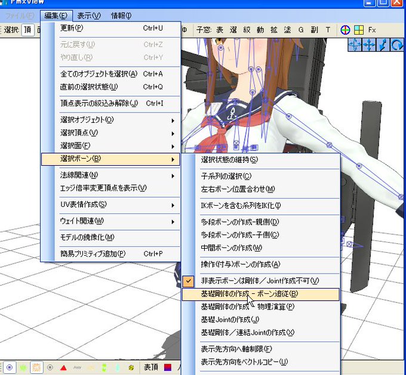Click the 表頂 label in bottom toolbar
Image resolution: width=406 pixels, height=375 pixels.
pos(151,367)
